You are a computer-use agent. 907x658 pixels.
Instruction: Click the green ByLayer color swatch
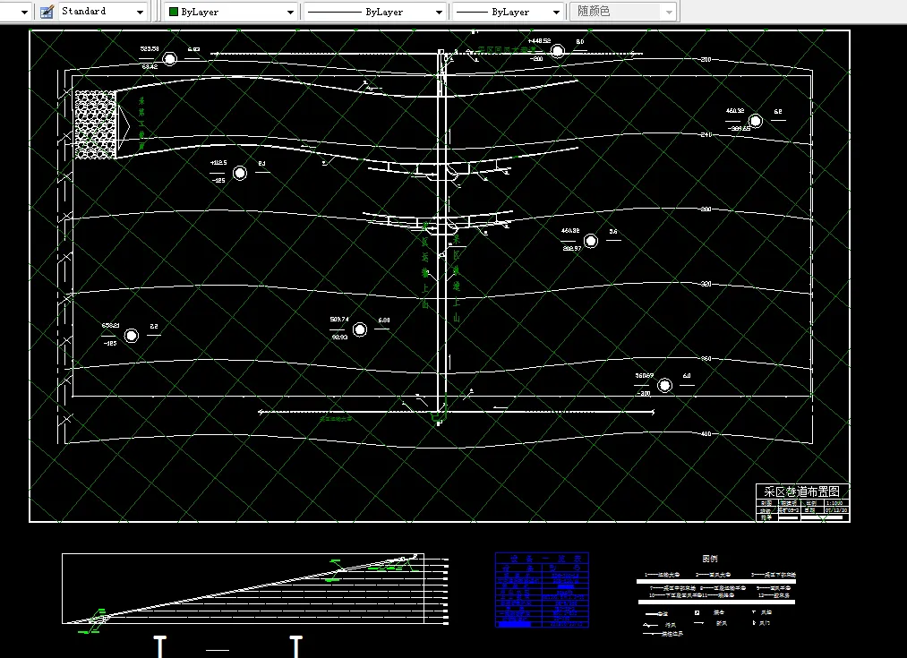[x=173, y=12]
